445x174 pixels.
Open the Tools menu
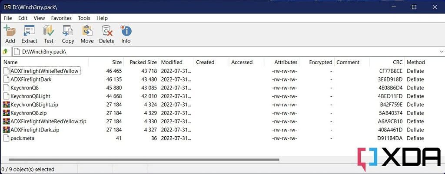(84, 18)
